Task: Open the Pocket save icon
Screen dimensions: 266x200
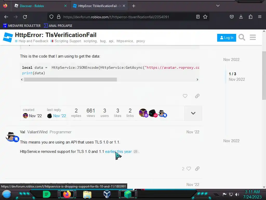Action: [x=231, y=17]
